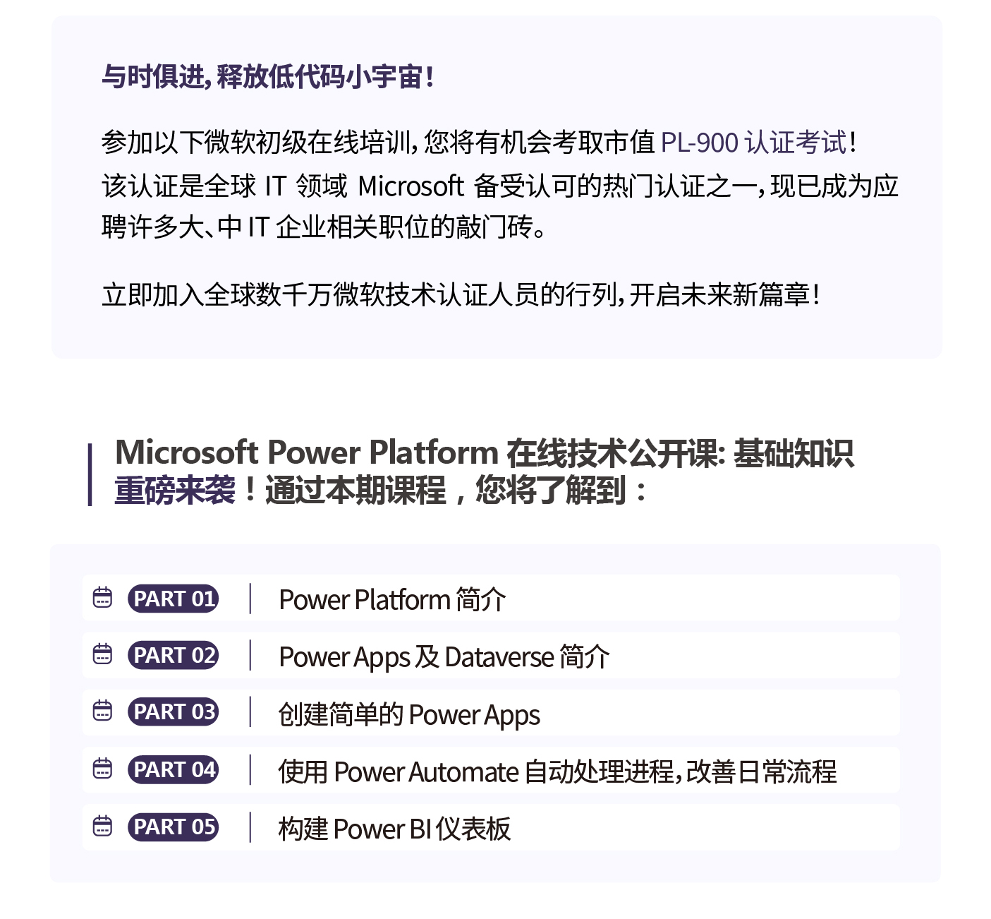The image size is (991, 919).
Task: Open the PL-900 认证考试 link
Action: coord(753,143)
